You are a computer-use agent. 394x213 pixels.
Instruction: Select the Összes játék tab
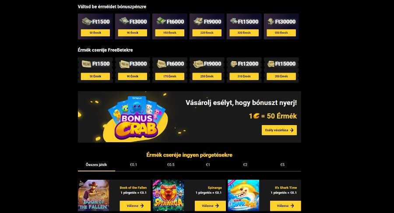point(96,165)
